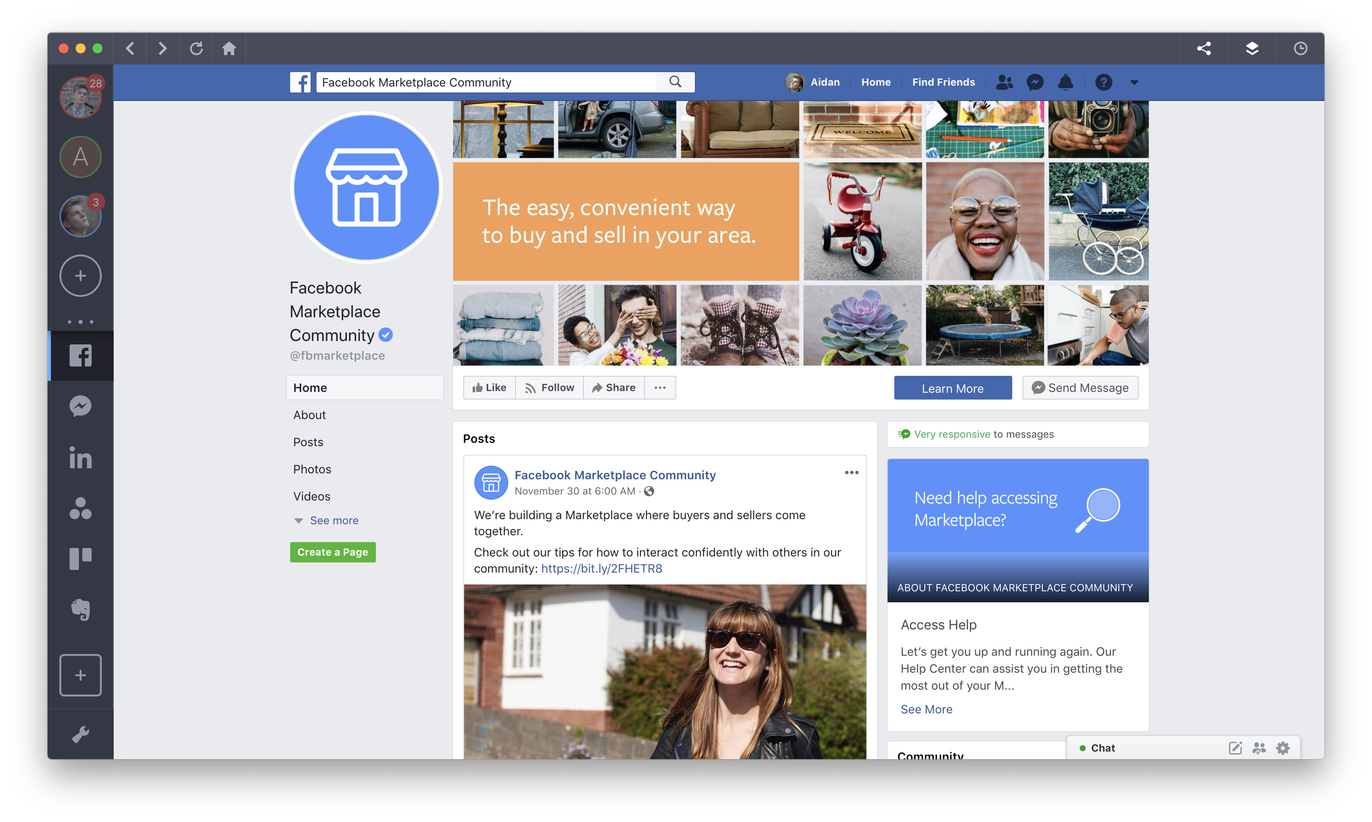Open friend requests icon in header

(x=1004, y=83)
